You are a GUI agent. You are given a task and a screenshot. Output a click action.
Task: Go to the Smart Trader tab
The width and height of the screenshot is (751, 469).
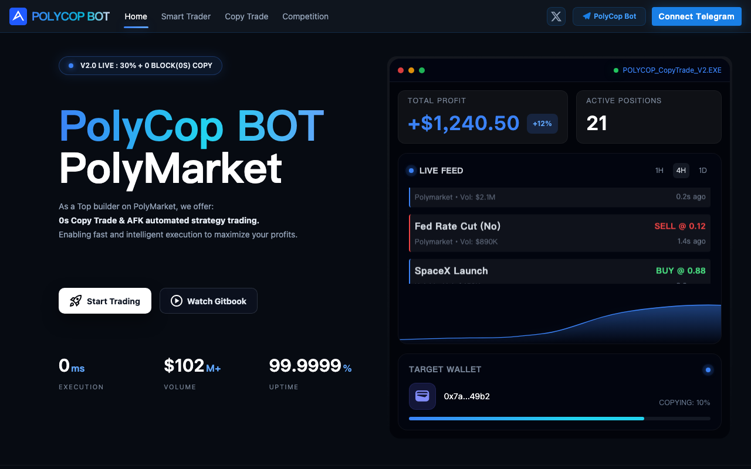tap(186, 16)
